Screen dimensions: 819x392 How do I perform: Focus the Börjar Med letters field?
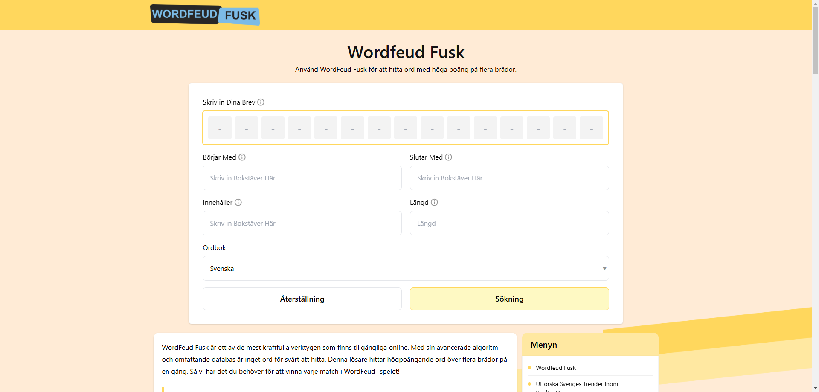[302, 178]
